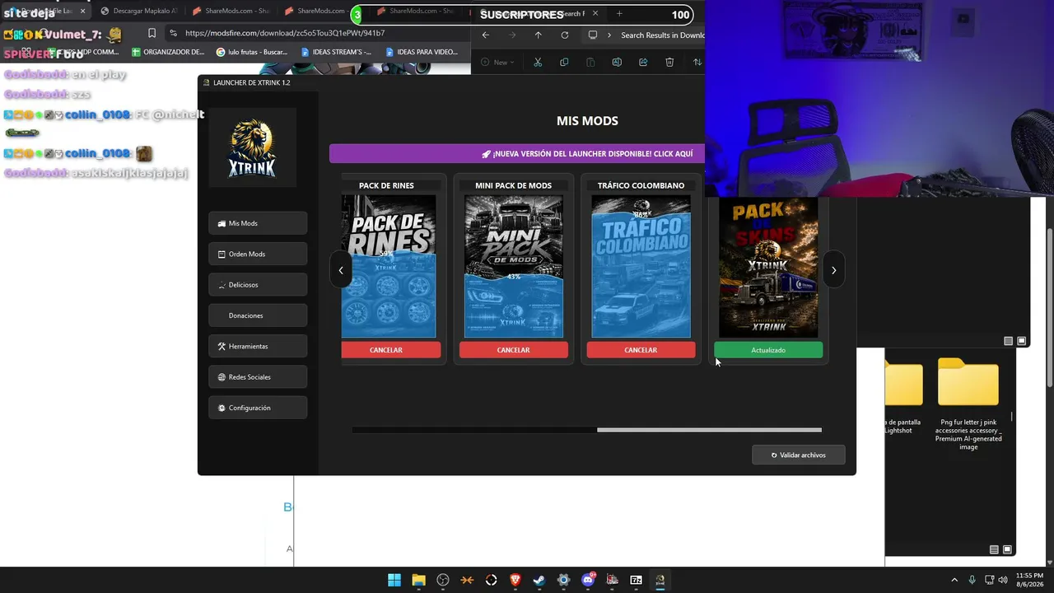Open Steam from the taskbar
The width and height of the screenshot is (1054, 593).
pyautogui.click(x=539, y=580)
